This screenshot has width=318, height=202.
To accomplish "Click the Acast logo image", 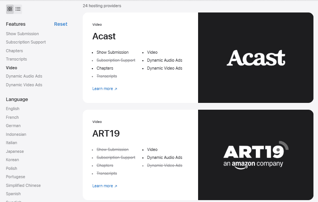I will (x=256, y=57).
